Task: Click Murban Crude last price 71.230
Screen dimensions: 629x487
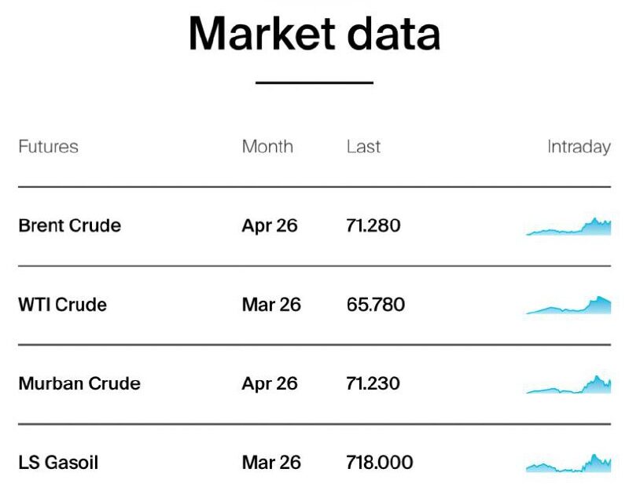Action: (x=373, y=383)
